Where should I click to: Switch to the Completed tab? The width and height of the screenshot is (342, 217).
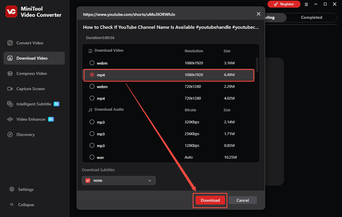tap(311, 17)
